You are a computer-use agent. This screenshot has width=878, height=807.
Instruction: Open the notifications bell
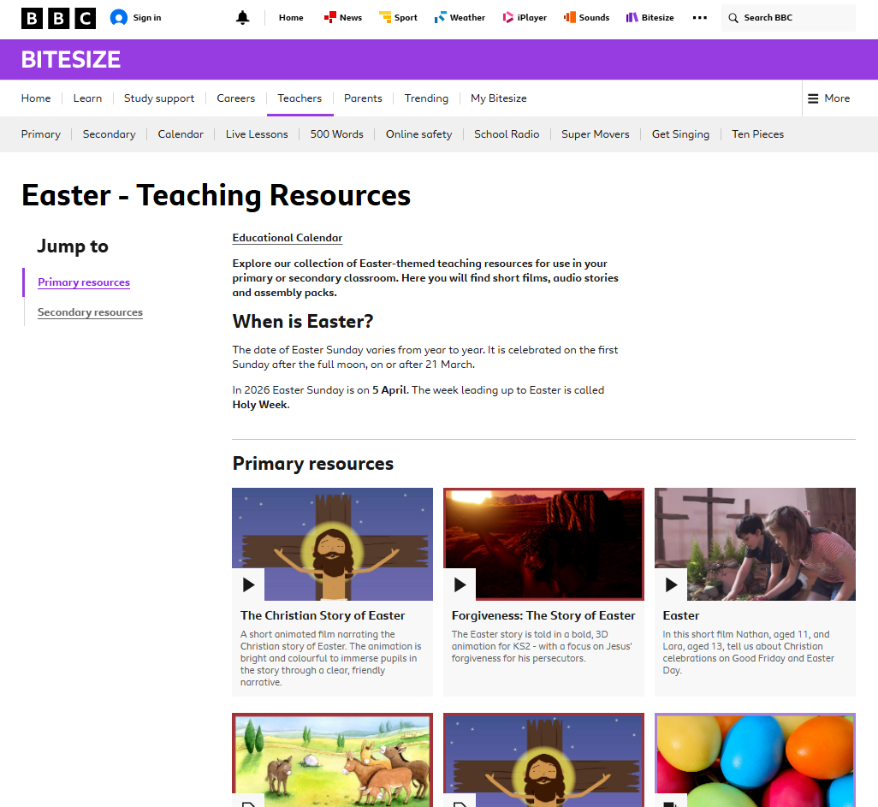243,17
